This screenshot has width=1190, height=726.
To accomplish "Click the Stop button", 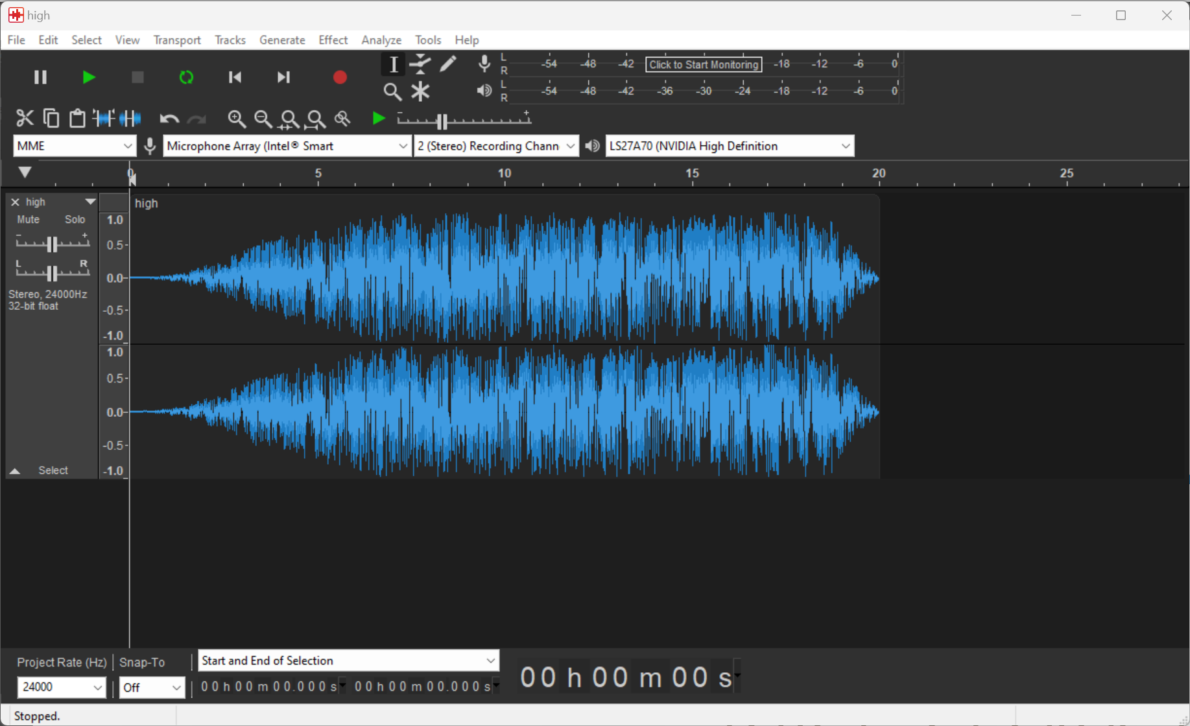I will click(x=137, y=77).
